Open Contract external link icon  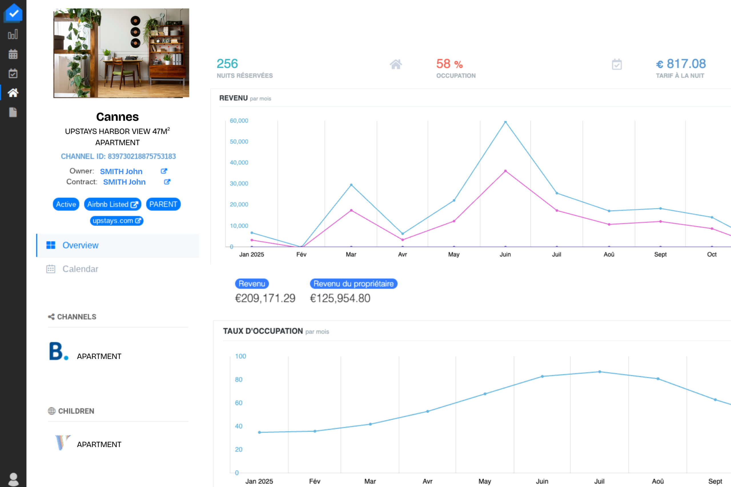pyautogui.click(x=167, y=182)
